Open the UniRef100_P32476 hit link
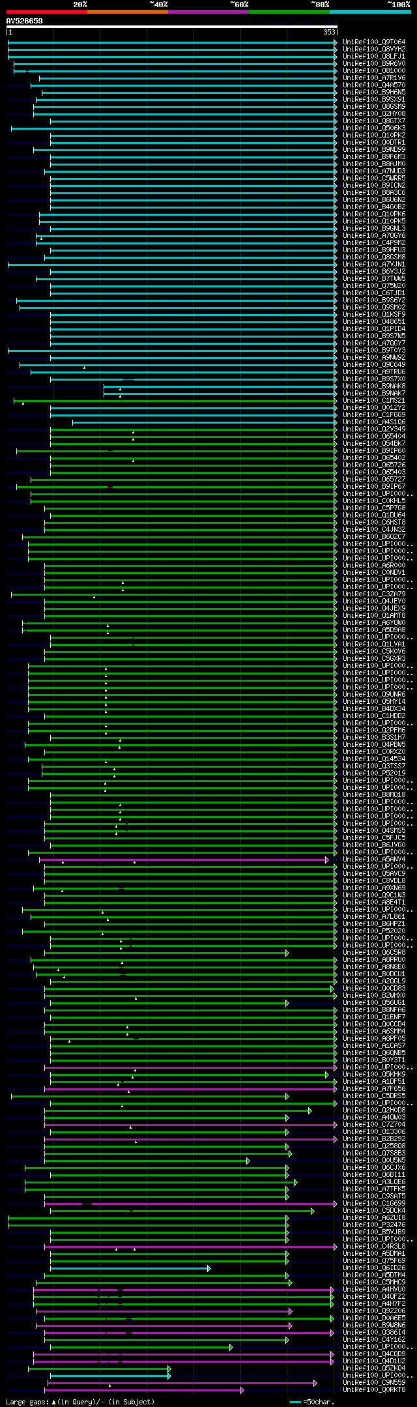 [374, 1225]
